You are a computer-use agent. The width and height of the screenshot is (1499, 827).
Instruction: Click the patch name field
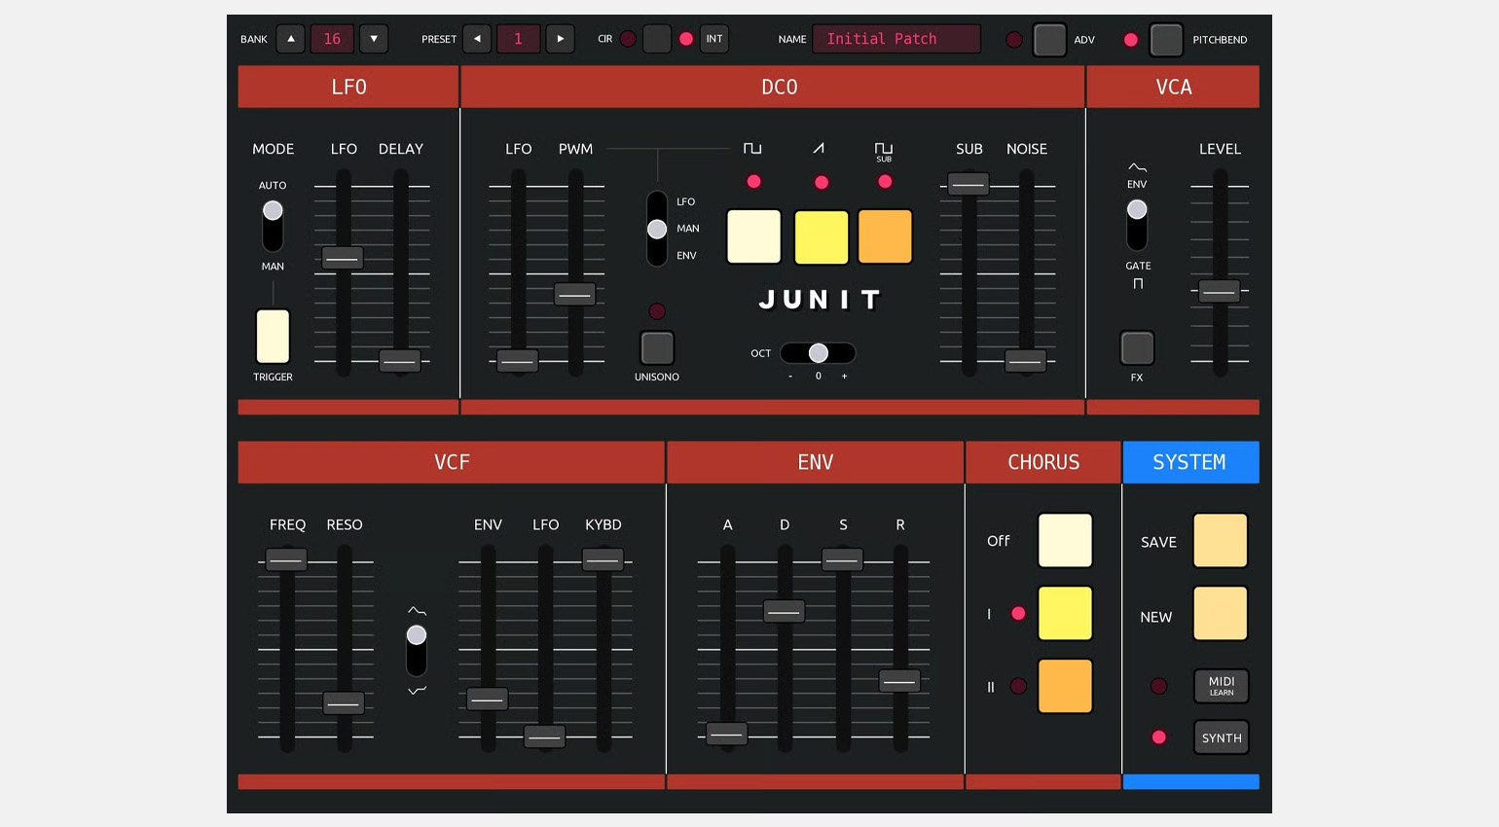pyautogui.click(x=896, y=39)
